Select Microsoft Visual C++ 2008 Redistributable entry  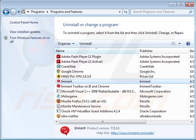[98, 91]
